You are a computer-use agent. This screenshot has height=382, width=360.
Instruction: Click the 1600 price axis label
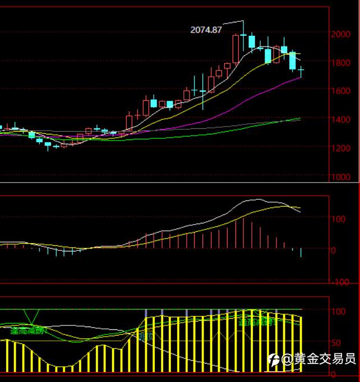point(340,91)
